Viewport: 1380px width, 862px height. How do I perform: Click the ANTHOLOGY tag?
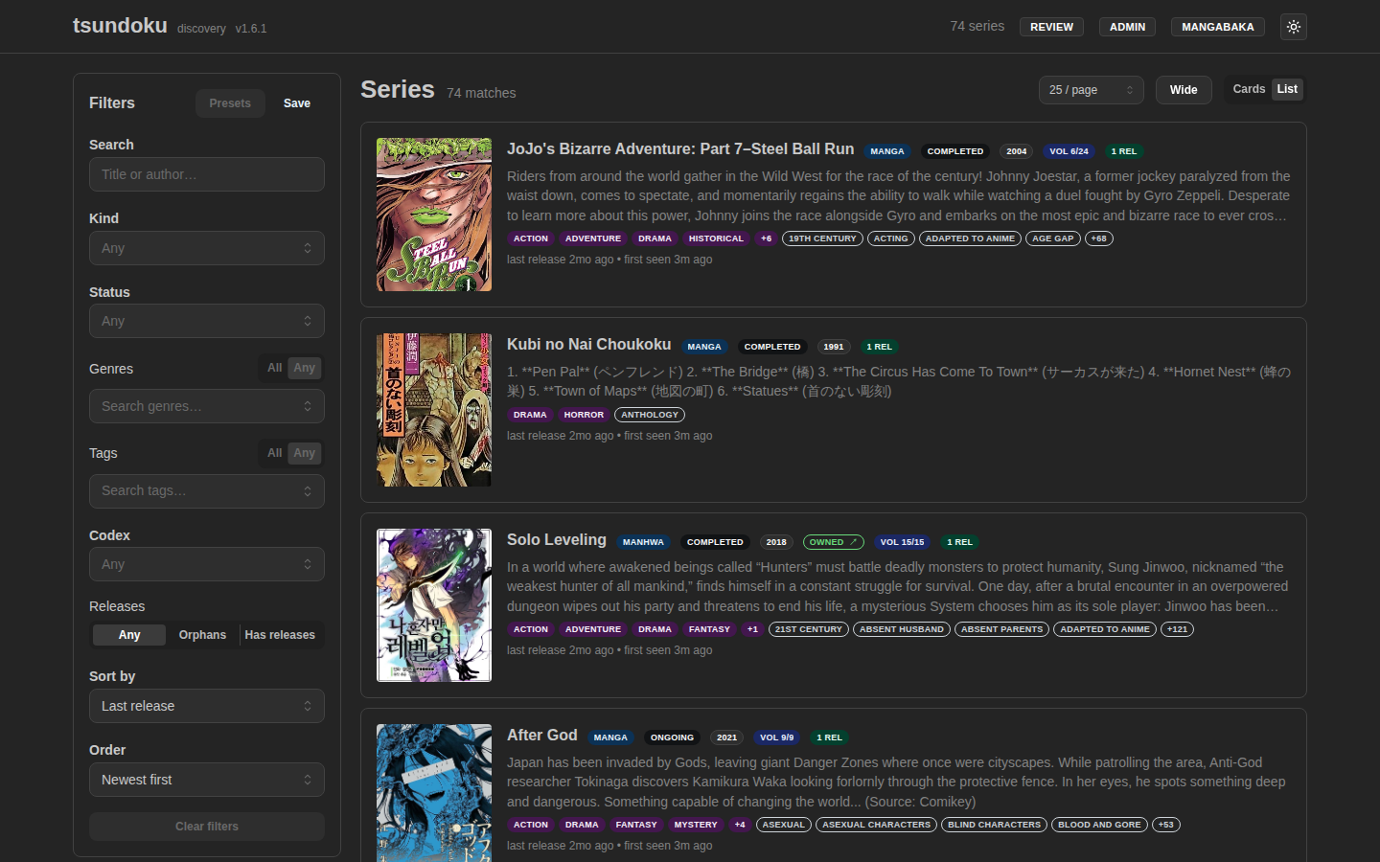pyautogui.click(x=650, y=415)
